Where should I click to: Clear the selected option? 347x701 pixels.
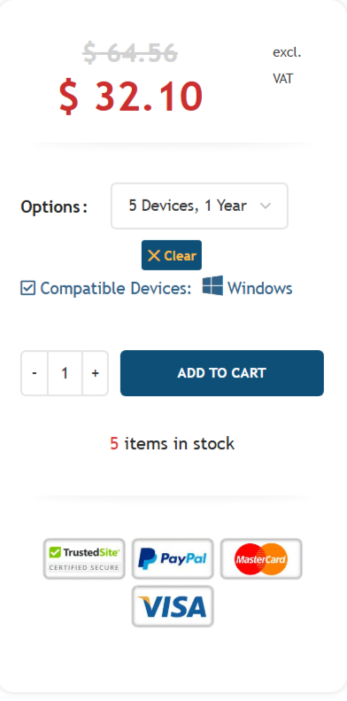(x=172, y=255)
